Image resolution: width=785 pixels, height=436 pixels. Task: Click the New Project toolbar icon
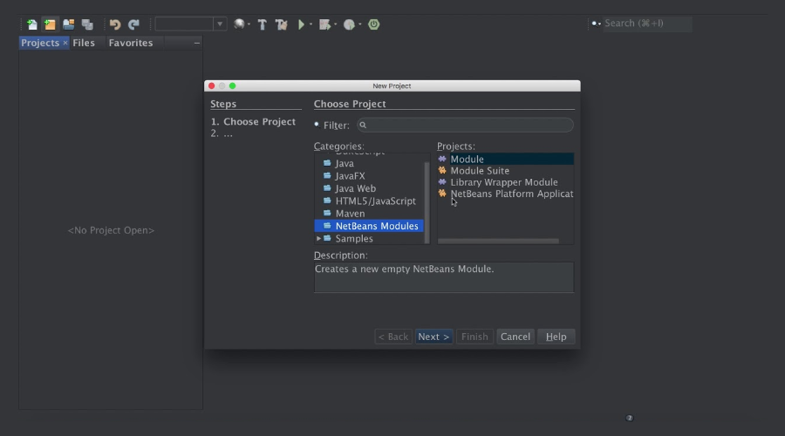[50, 24]
